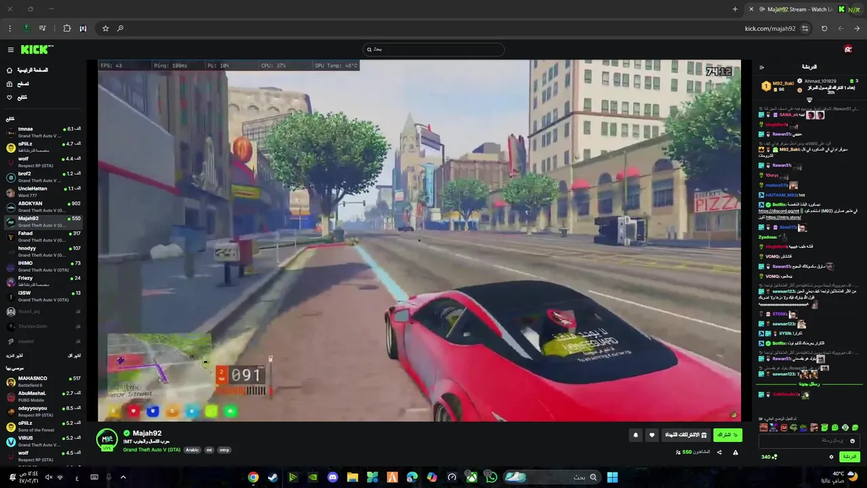
Task: Open the M92_Baki top gifter entry
Action: (779, 86)
